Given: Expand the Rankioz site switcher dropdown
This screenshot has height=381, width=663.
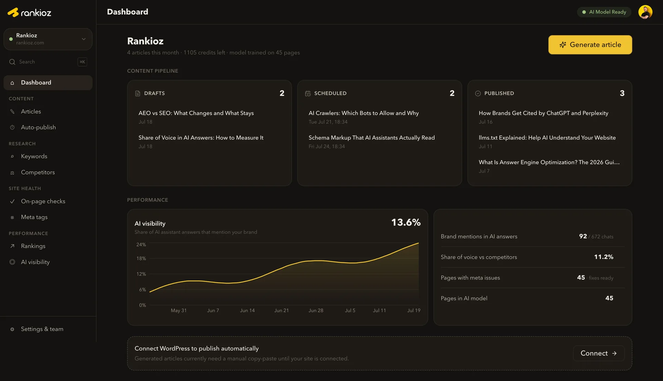Looking at the screenshot, I should pyautogui.click(x=48, y=39).
